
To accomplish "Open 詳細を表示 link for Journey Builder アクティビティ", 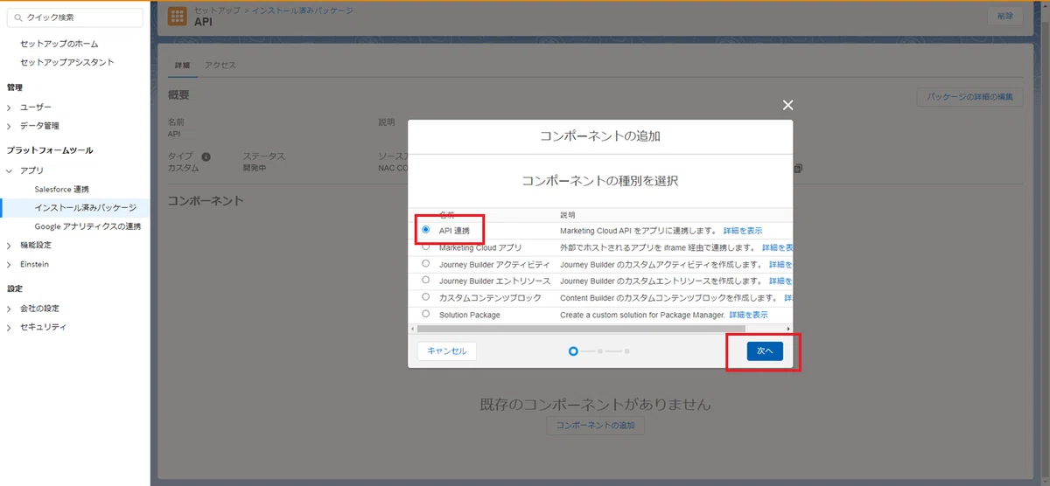I will click(780, 264).
